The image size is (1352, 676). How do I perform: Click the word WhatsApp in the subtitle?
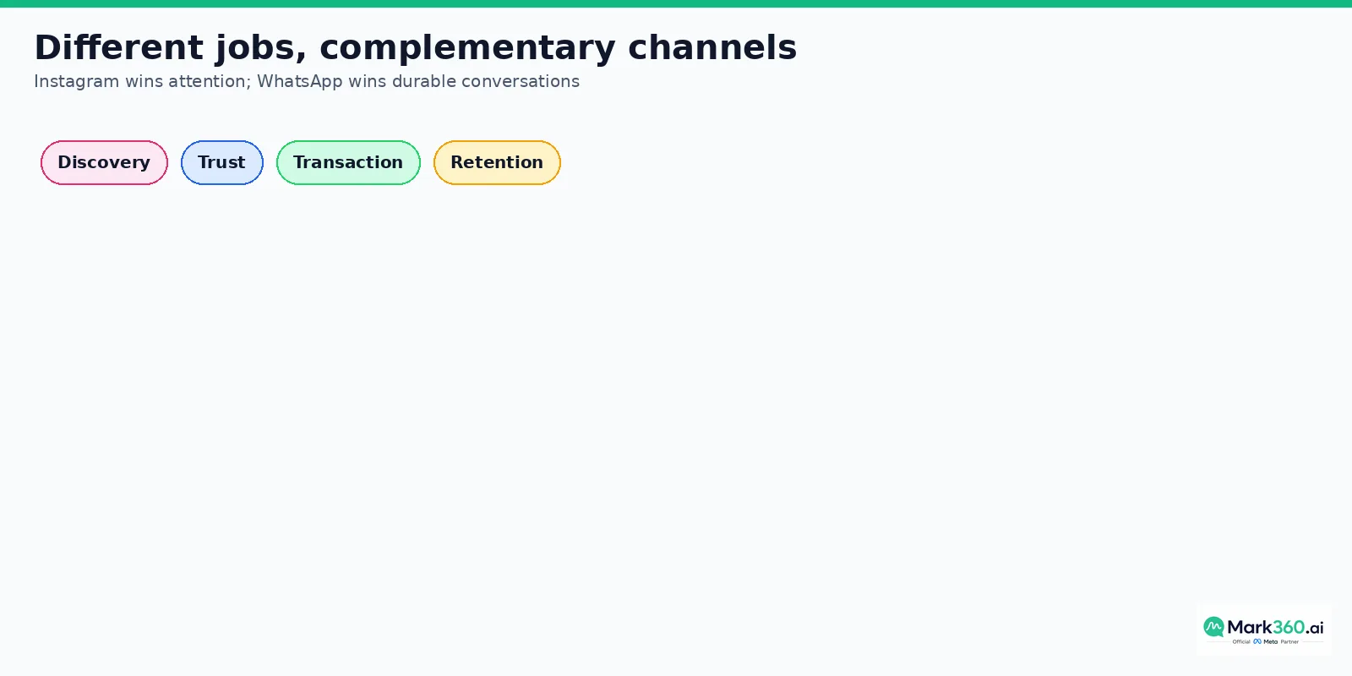click(x=300, y=81)
